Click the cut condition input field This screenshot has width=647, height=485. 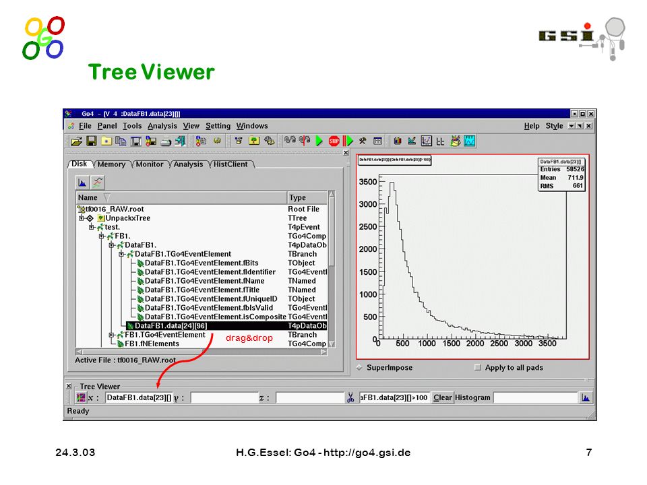tap(394, 397)
